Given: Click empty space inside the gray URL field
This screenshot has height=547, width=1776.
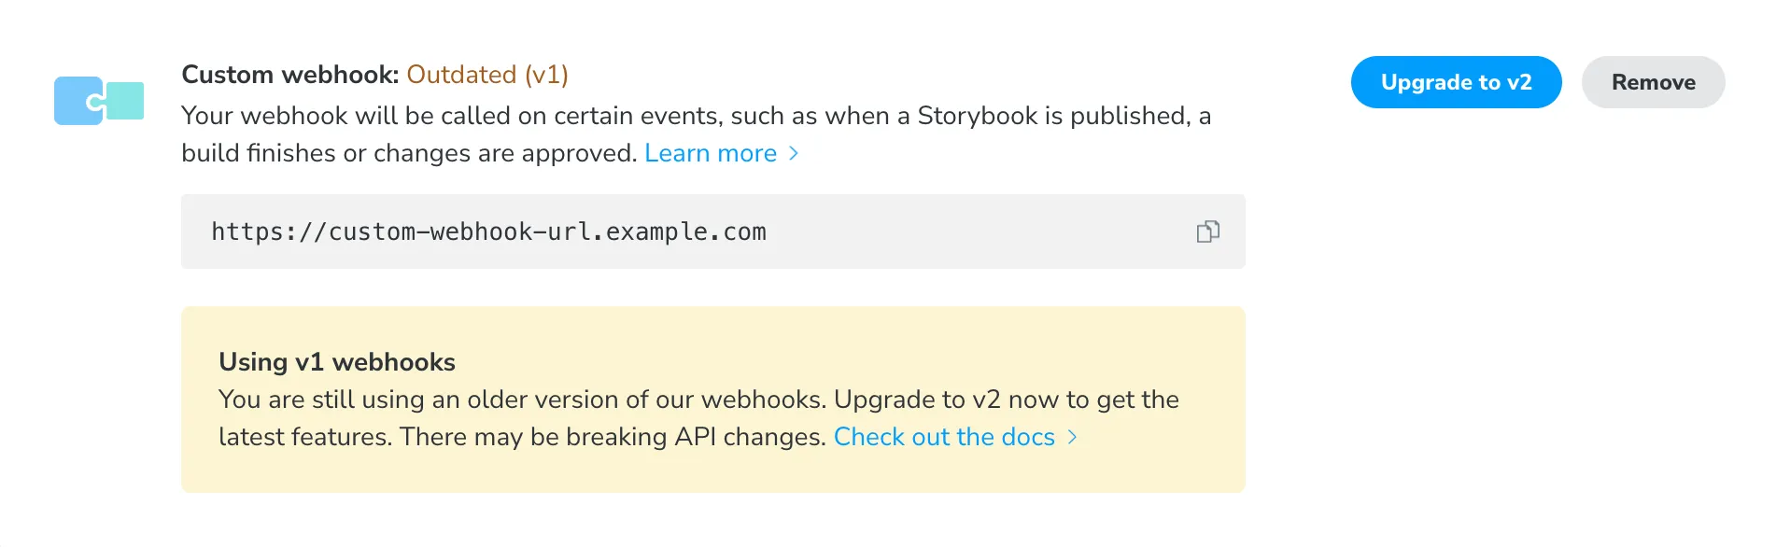Looking at the screenshot, I should pyautogui.click(x=980, y=231).
